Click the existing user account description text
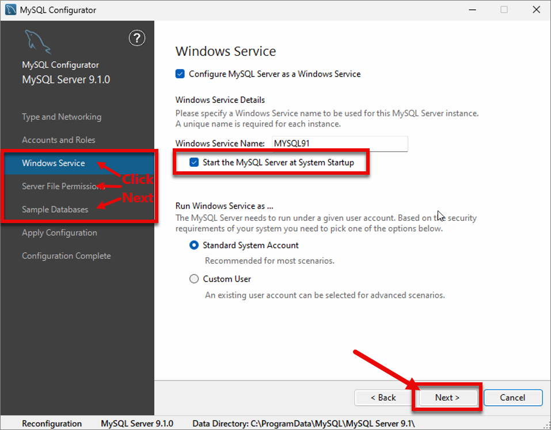 (325, 295)
